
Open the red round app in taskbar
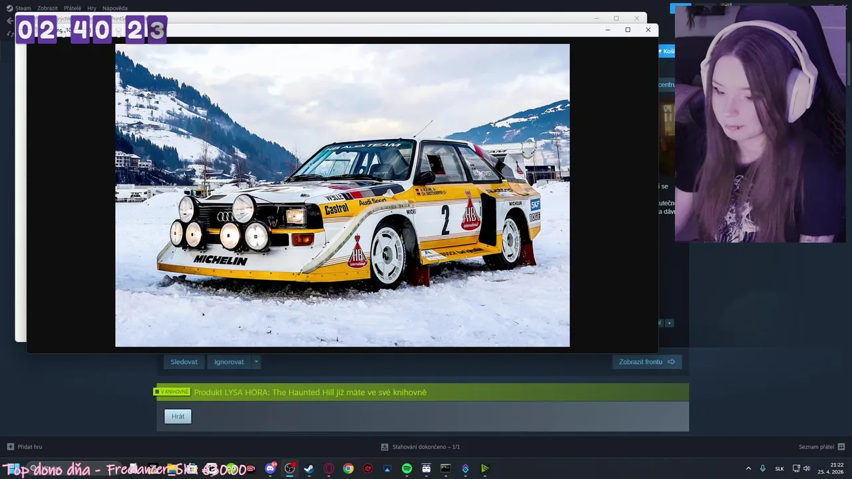(x=368, y=468)
